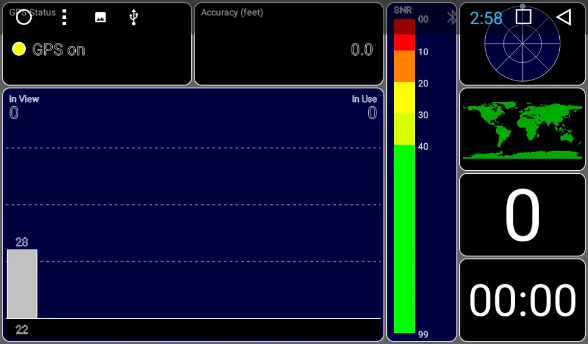Tap the In Use satellite count
The height and width of the screenshot is (344, 588).
(x=372, y=113)
